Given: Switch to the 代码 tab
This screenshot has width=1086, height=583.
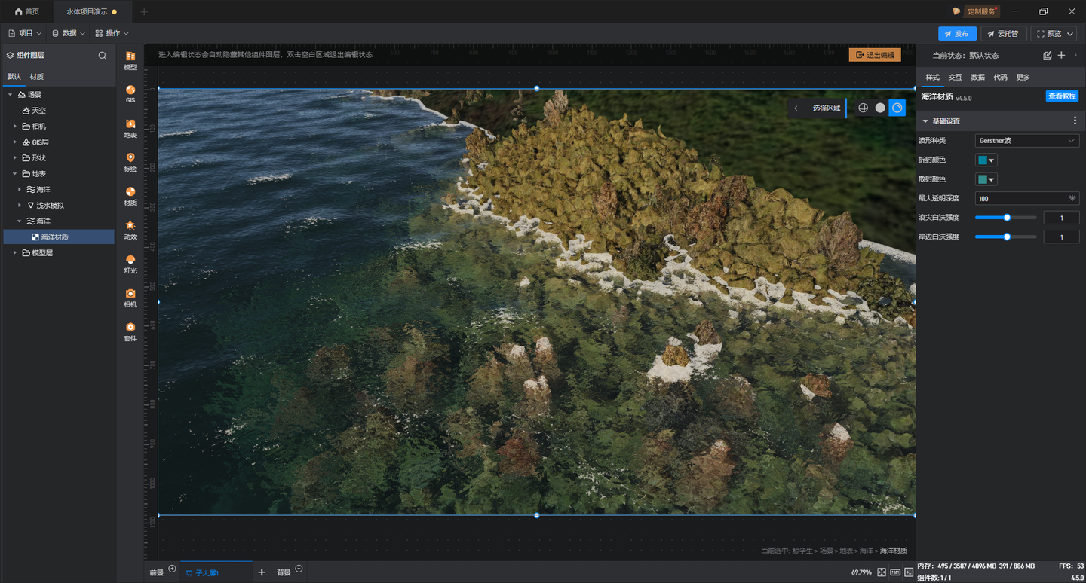Looking at the screenshot, I should (x=1000, y=78).
